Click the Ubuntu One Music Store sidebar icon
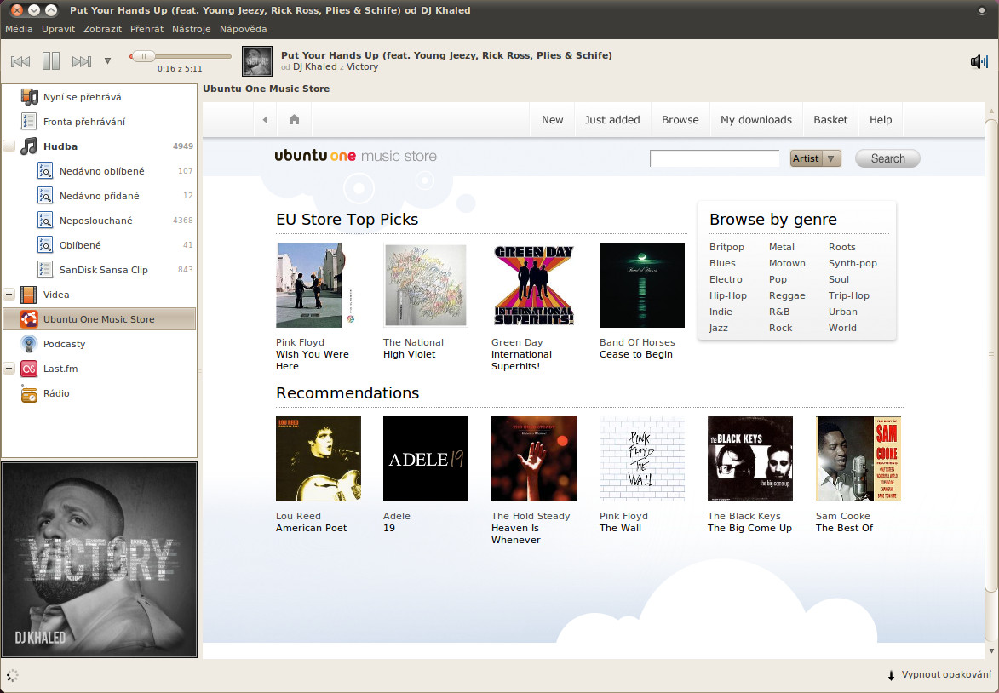The width and height of the screenshot is (999, 693). click(29, 319)
